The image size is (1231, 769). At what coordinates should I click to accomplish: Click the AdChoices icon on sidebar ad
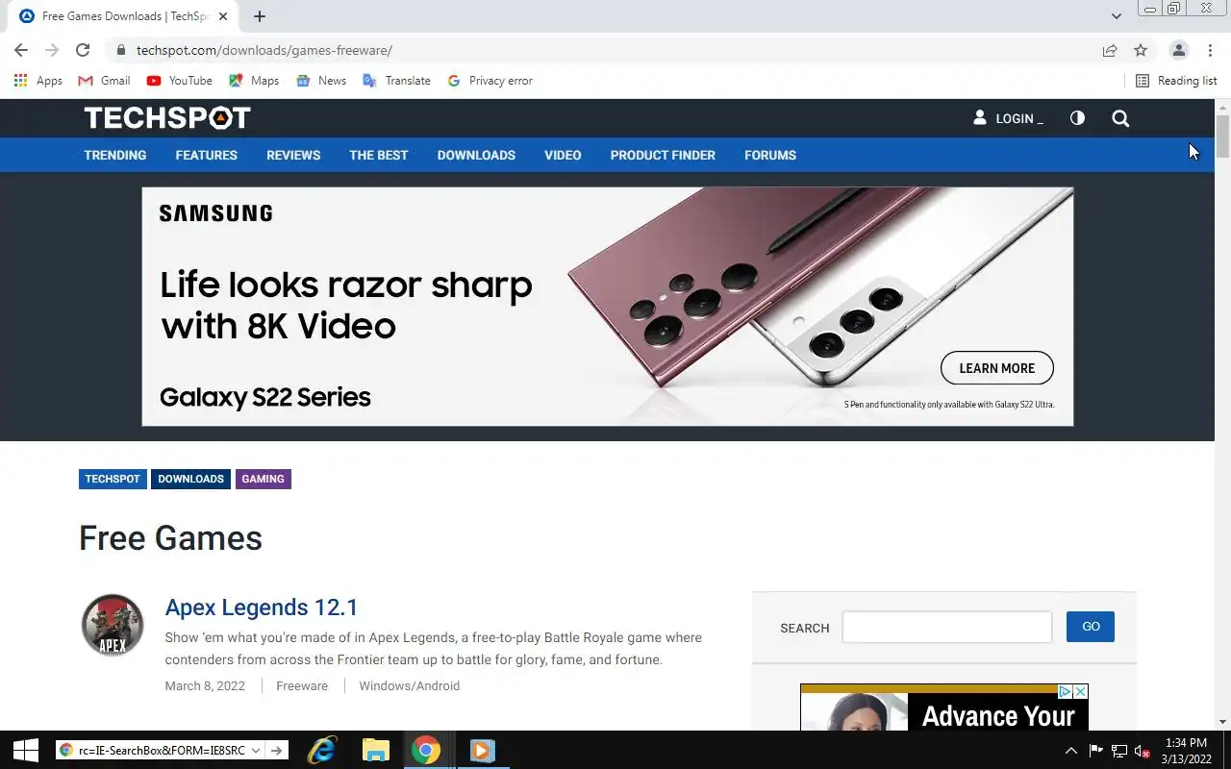coord(1065,691)
